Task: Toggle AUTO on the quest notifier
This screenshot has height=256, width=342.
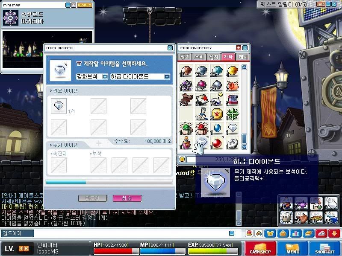Action: coord(321,4)
